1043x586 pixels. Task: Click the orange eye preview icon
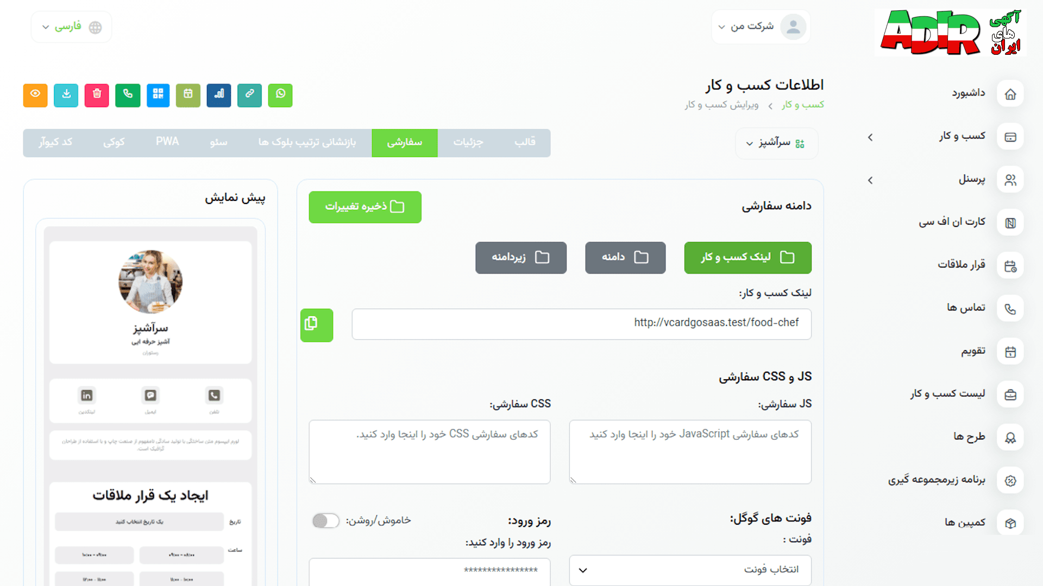tap(35, 95)
